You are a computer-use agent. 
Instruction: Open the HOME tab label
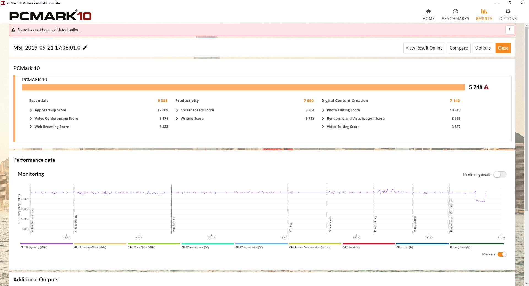[428, 19]
